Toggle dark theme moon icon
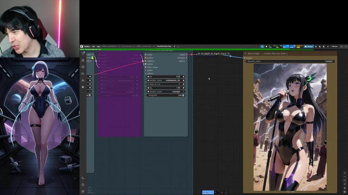This screenshot has width=348, height=195. tap(83, 178)
